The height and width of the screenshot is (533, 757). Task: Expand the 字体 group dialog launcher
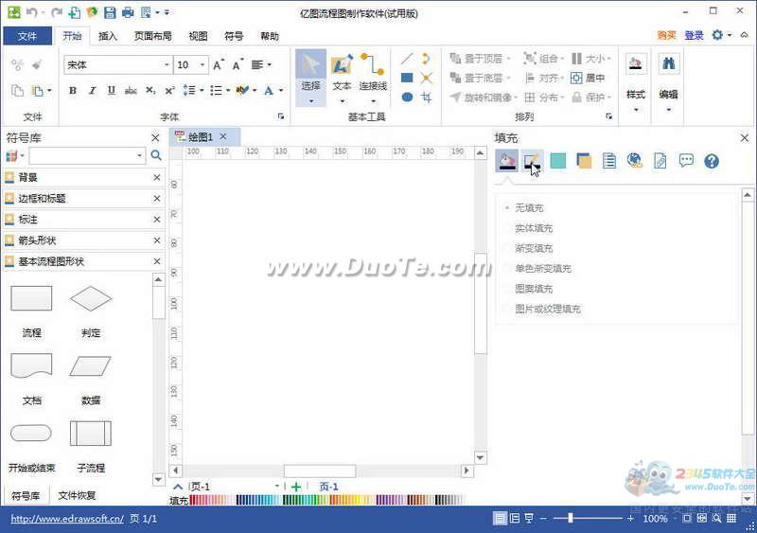pyautogui.click(x=280, y=116)
